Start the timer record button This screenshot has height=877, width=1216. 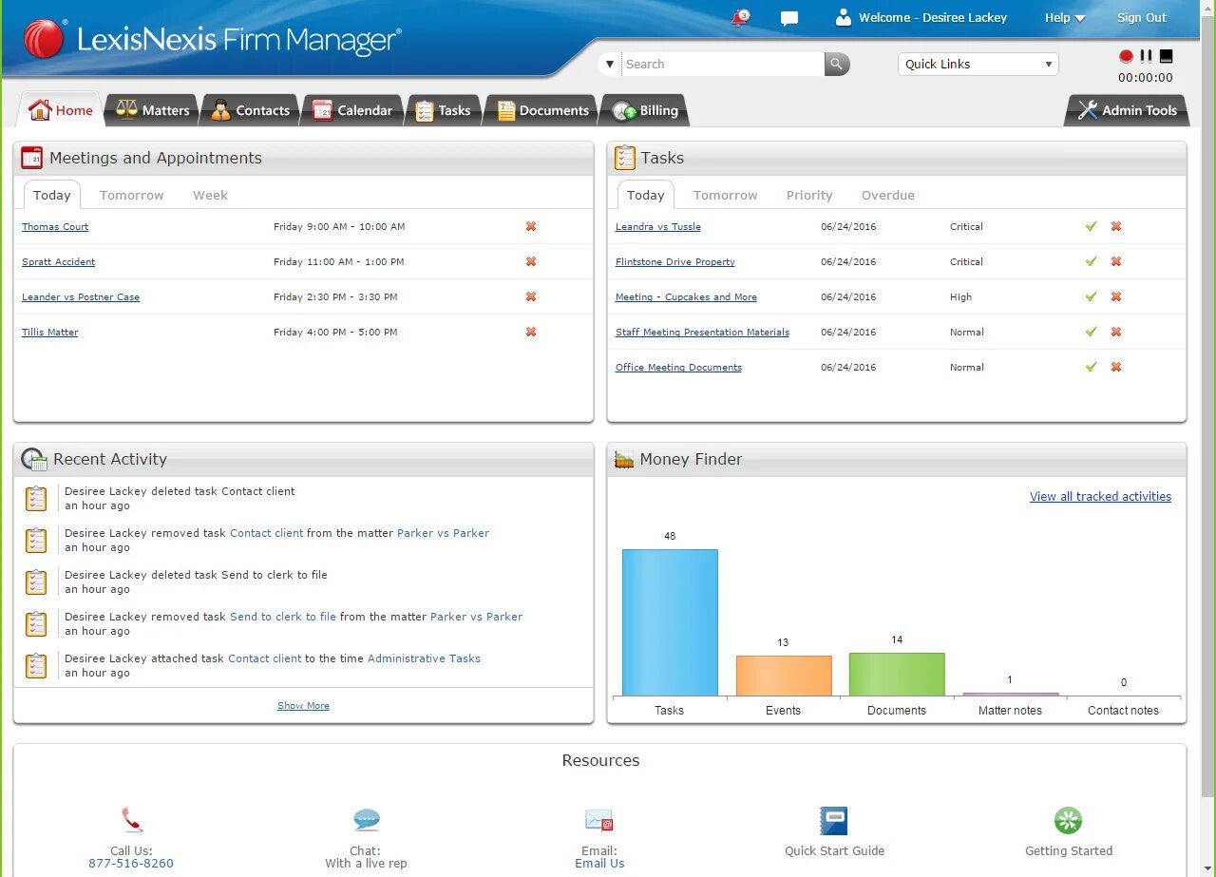(1127, 56)
